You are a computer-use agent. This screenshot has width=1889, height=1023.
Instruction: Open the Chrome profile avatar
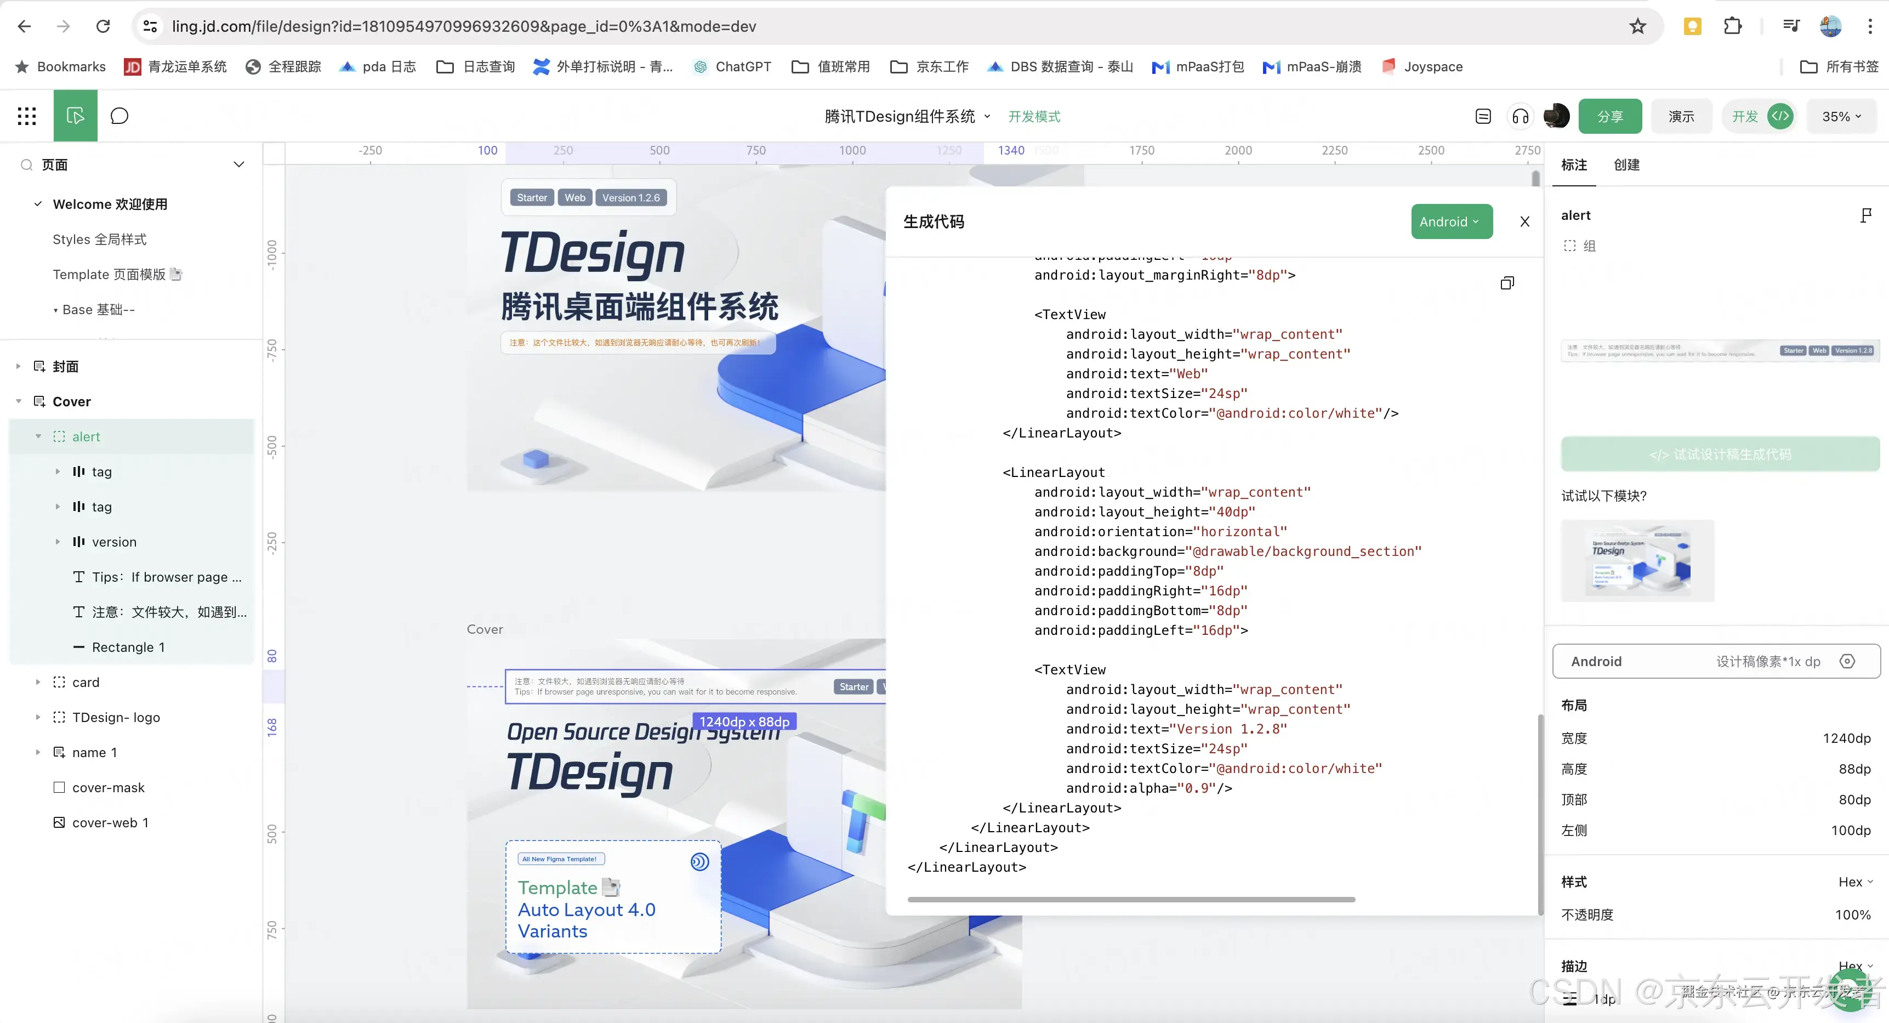1830,26
